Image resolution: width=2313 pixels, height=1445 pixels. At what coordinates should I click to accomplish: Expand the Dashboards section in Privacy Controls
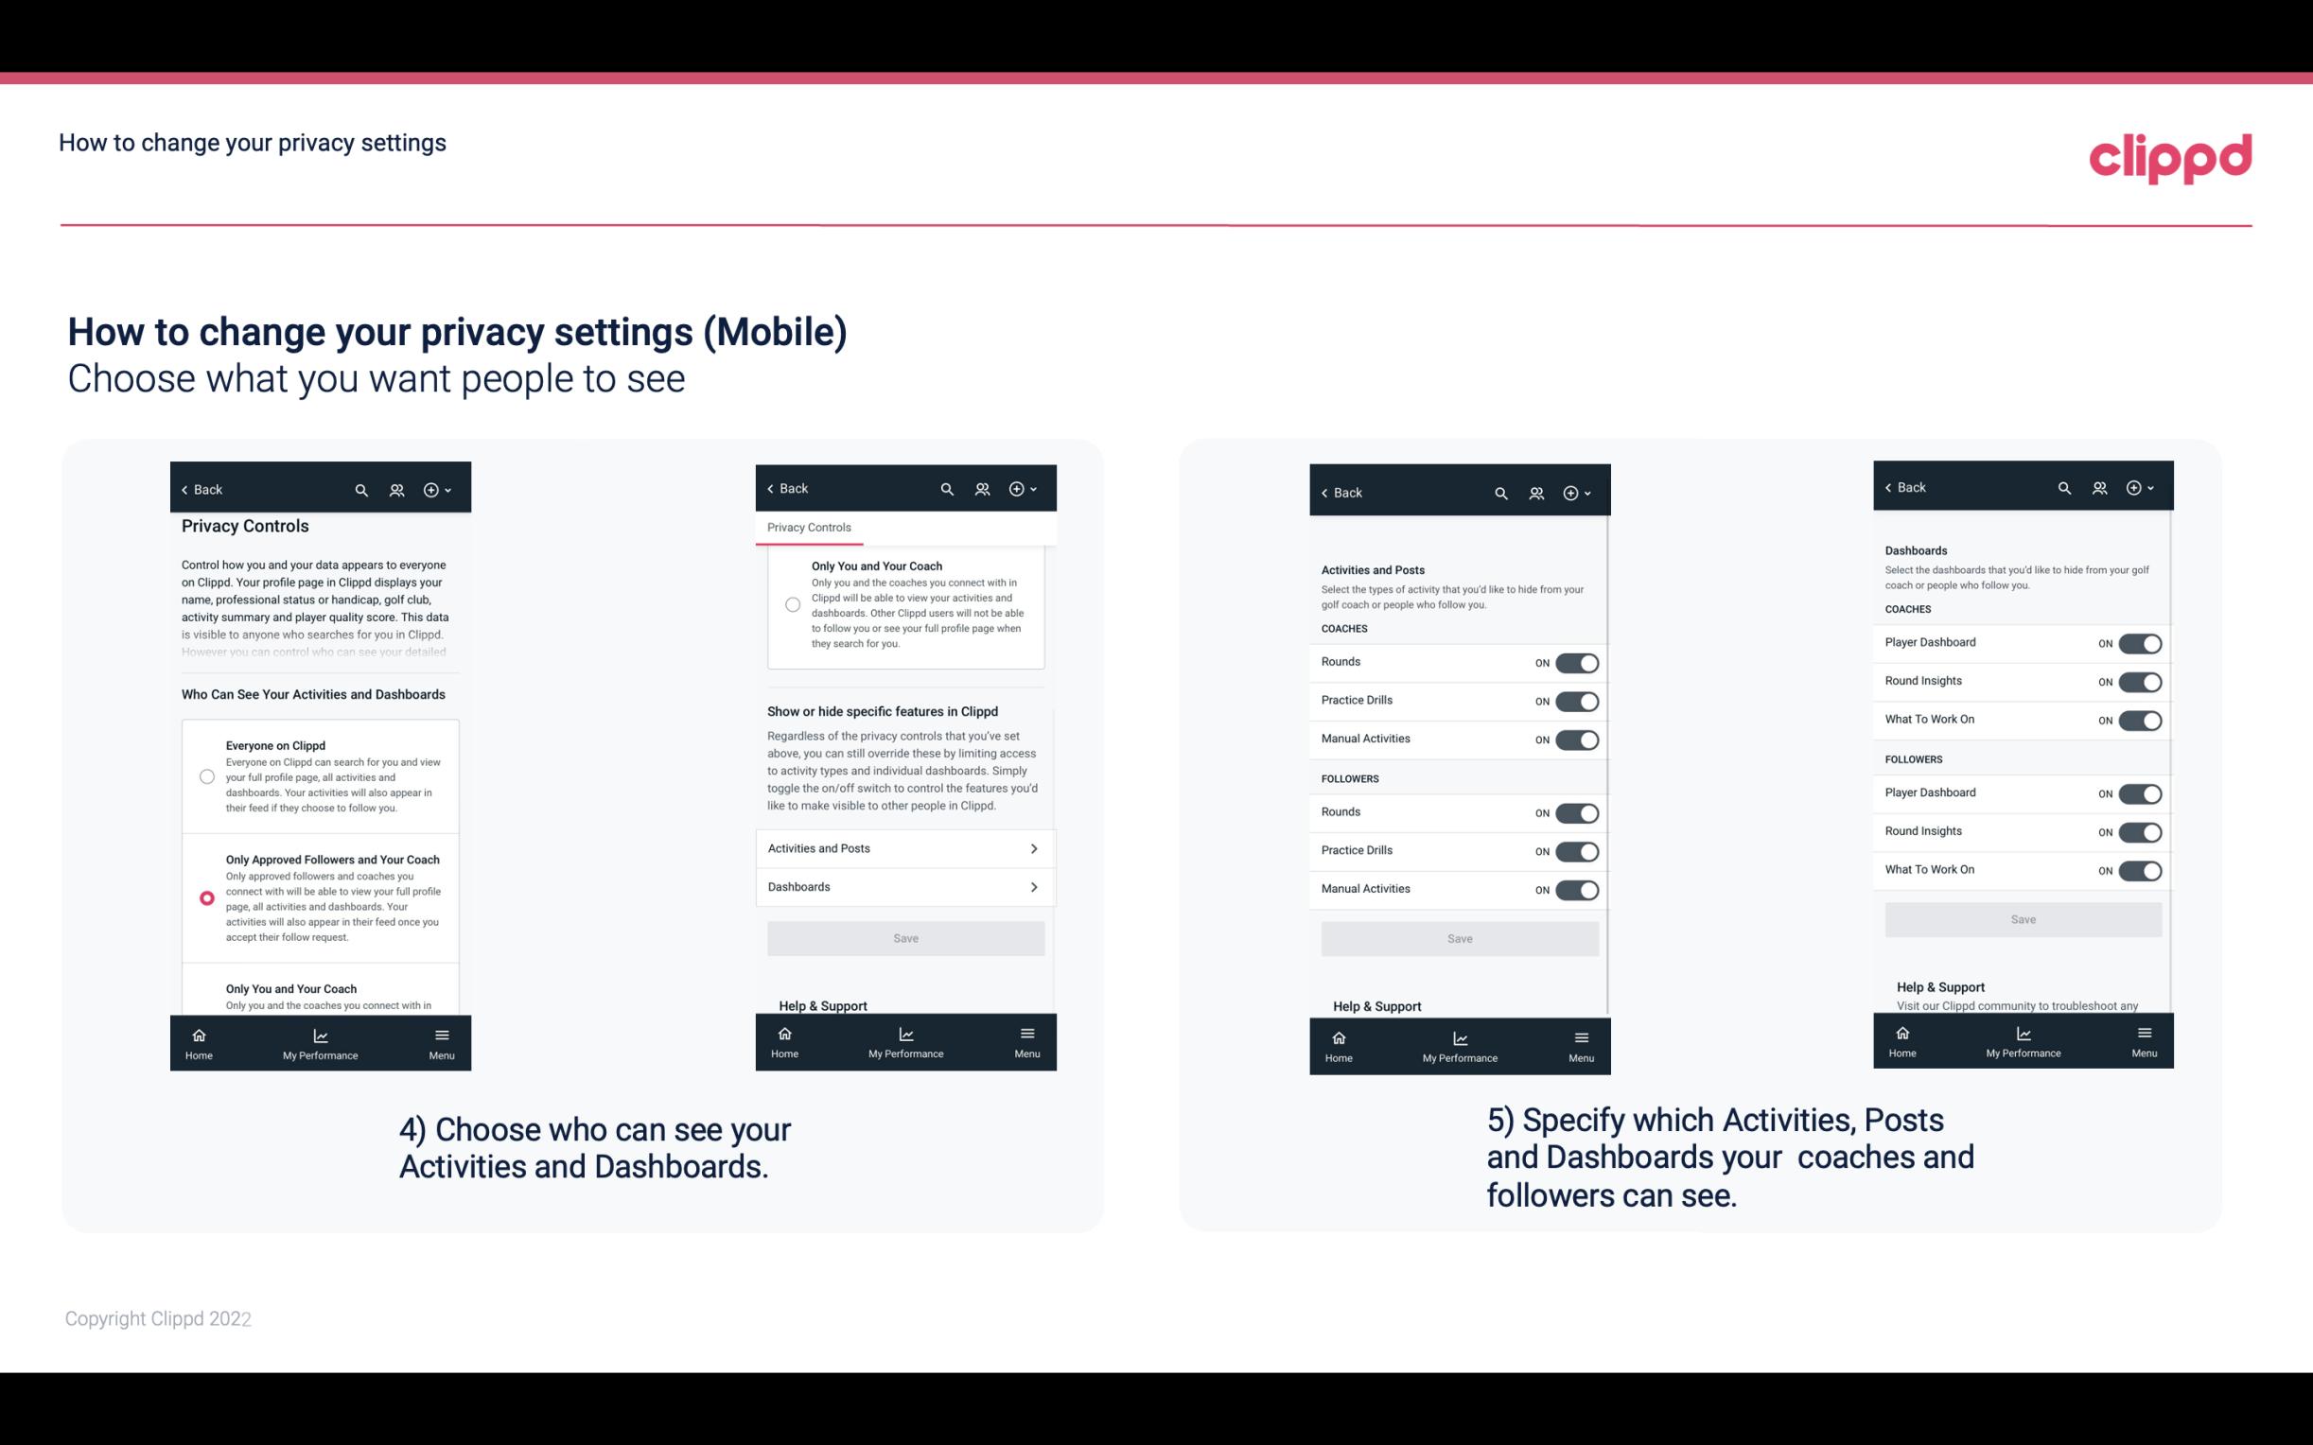pyautogui.click(x=904, y=886)
